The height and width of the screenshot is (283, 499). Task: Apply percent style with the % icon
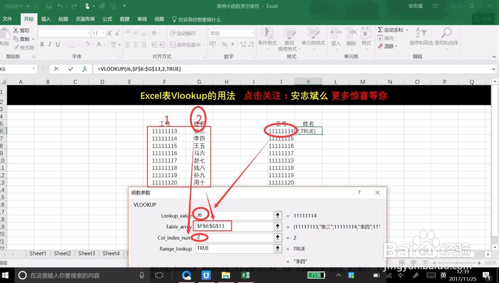225,44
